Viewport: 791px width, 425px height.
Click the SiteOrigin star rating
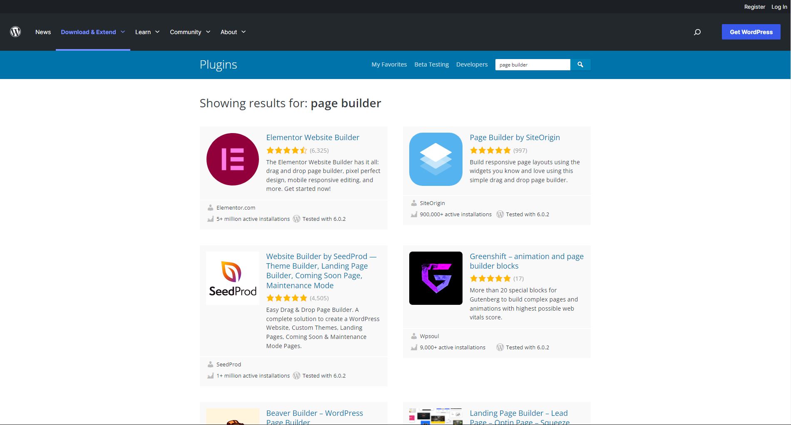[x=490, y=151]
